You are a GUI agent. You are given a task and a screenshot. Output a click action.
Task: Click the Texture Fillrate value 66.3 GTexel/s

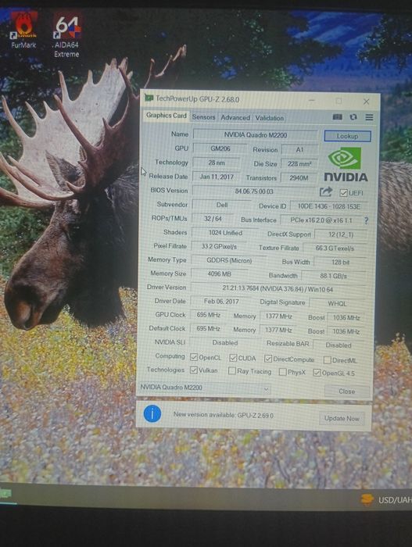(335, 248)
